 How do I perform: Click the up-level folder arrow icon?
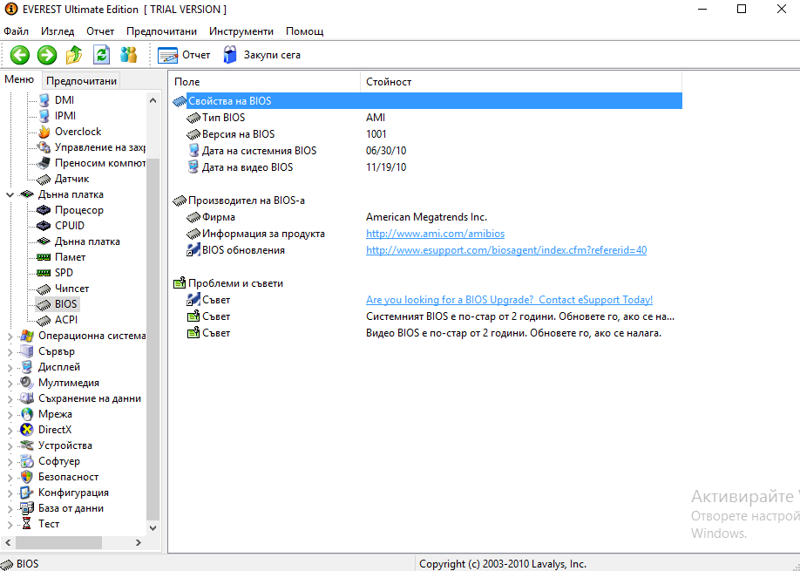pos(74,55)
